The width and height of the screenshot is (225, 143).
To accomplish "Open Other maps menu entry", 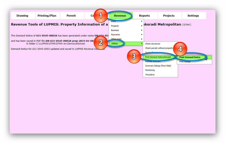I will pos(126,39).
